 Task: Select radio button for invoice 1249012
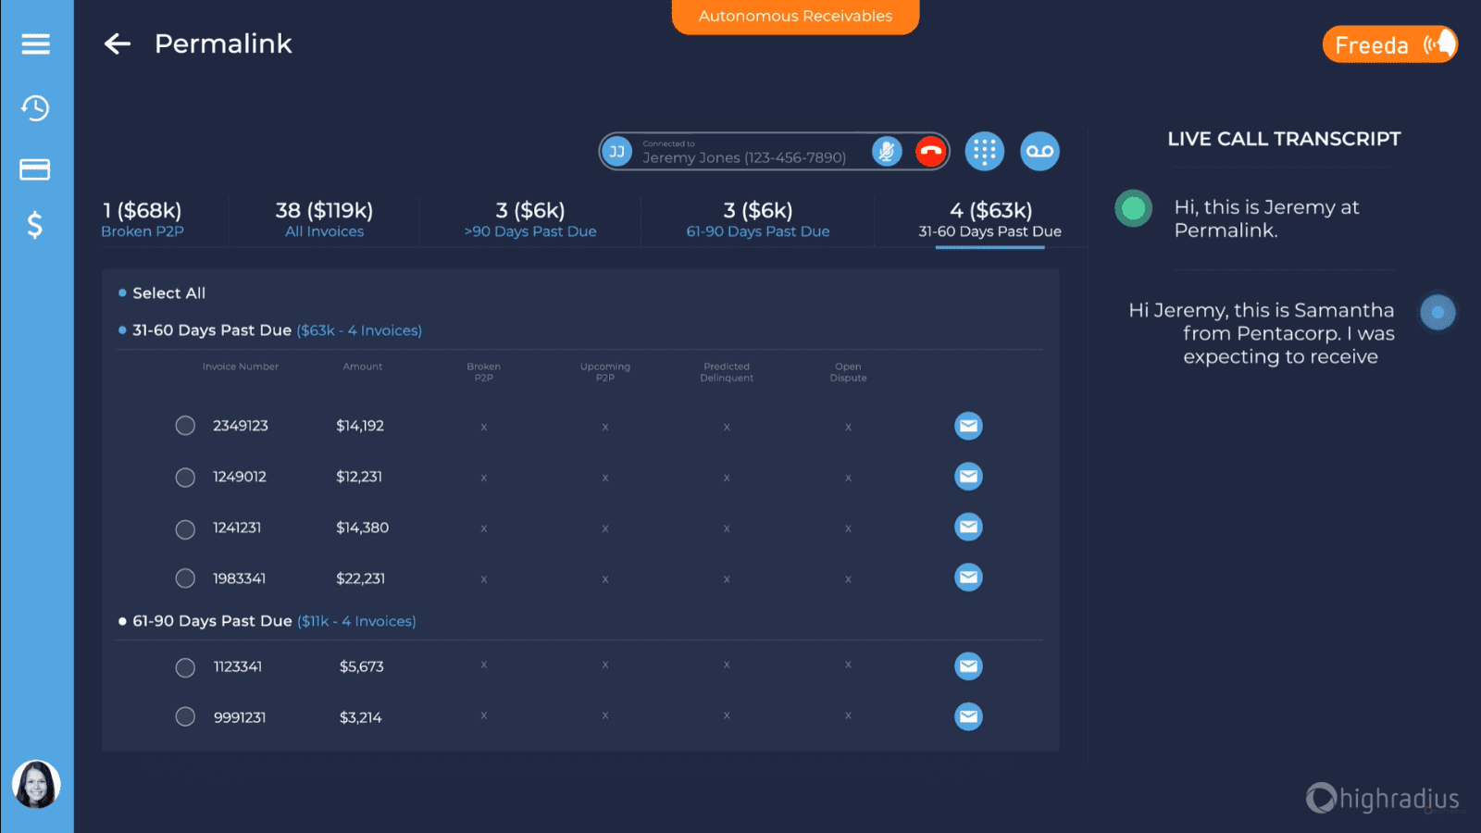(x=185, y=477)
